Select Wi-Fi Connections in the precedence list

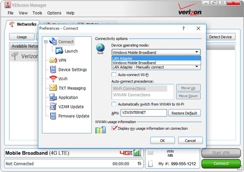coord(140,88)
